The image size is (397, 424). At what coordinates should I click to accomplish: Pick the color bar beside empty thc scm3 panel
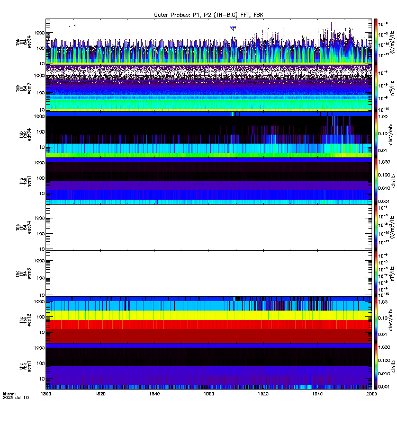tap(375, 273)
